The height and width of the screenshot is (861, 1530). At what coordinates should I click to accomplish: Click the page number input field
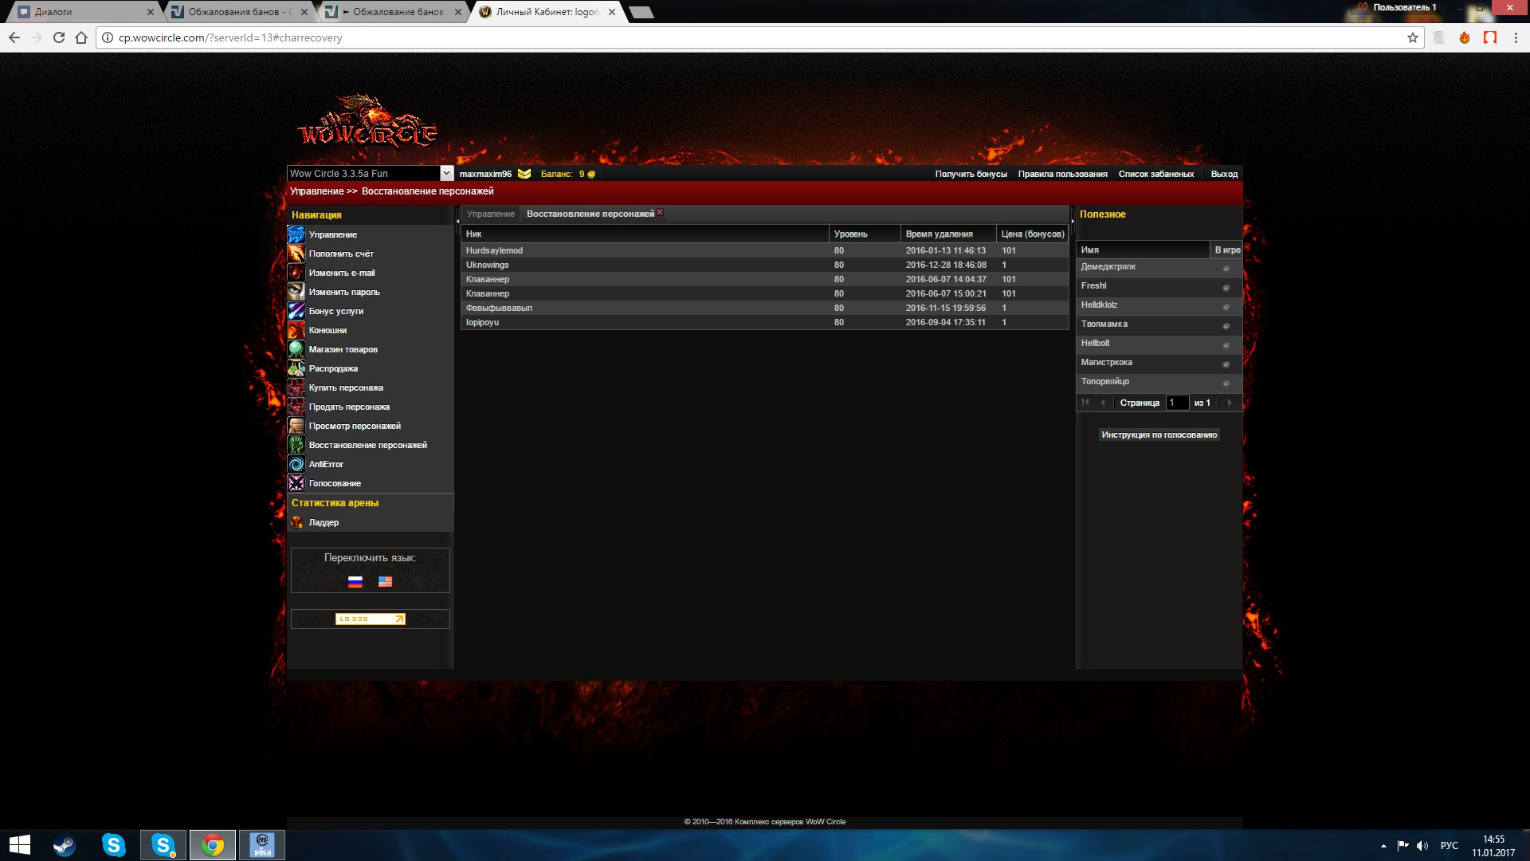[1176, 403]
